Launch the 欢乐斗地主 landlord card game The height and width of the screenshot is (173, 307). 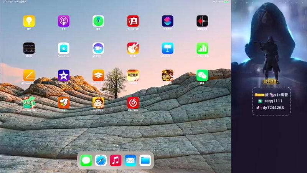[98, 102]
